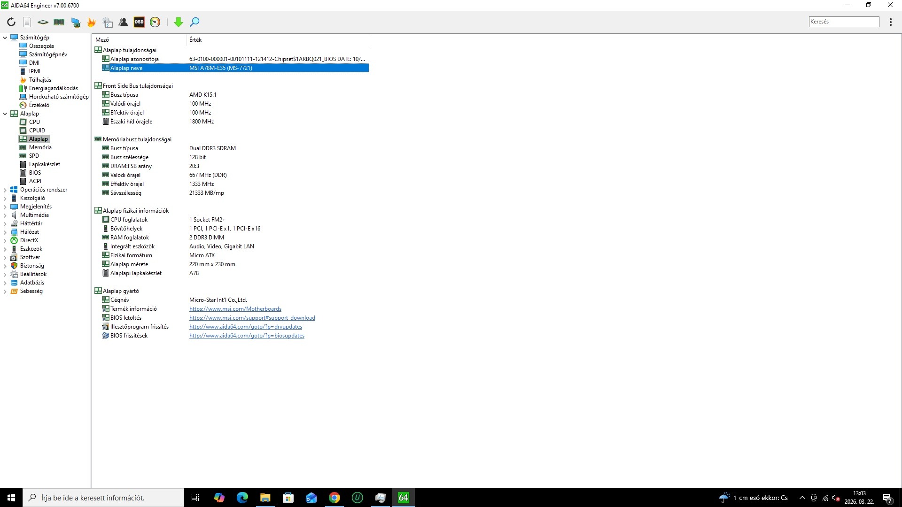Click the green download arrow icon

pyautogui.click(x=179, y=22)
